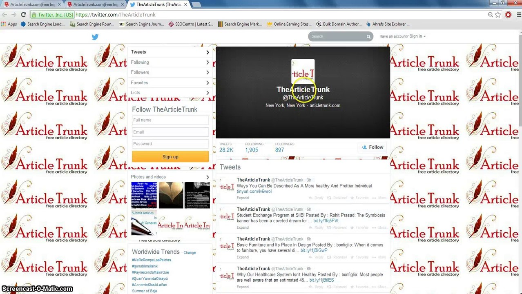The height and width of the screenshot is (294, 522).
Task: Click the orange Sign up button
Action: 170,157
